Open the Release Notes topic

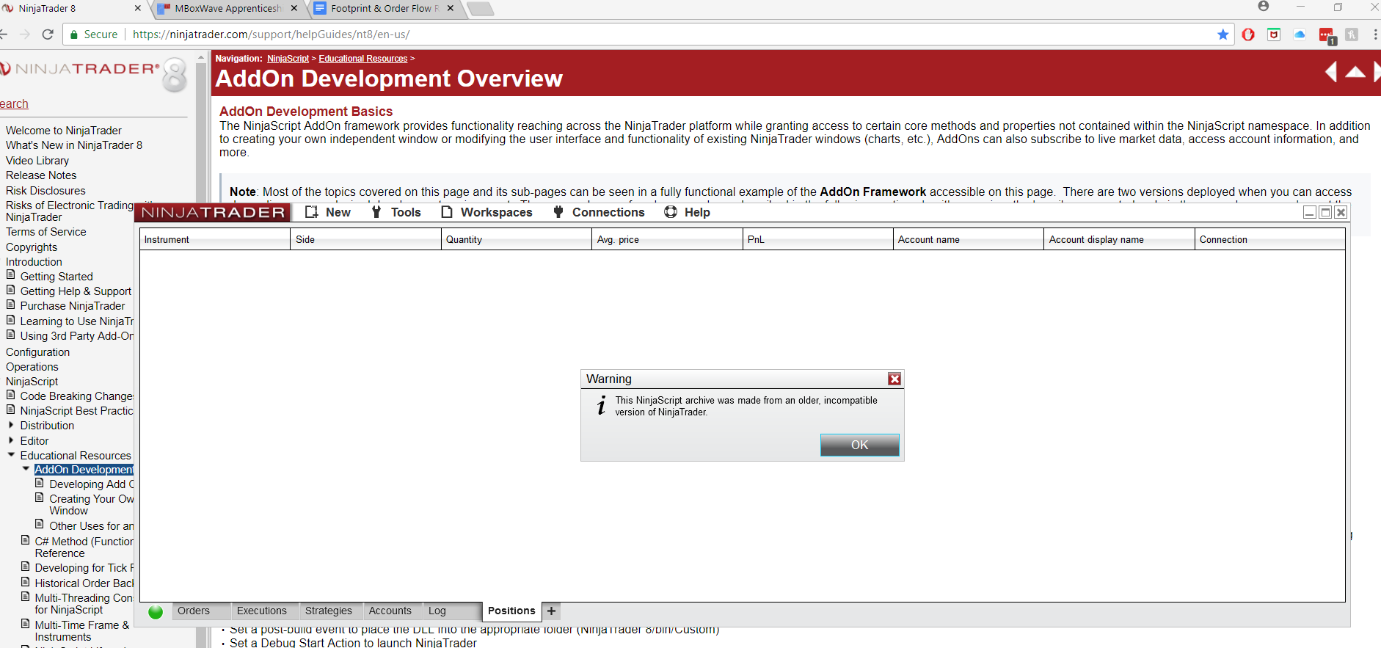(41, 175)
